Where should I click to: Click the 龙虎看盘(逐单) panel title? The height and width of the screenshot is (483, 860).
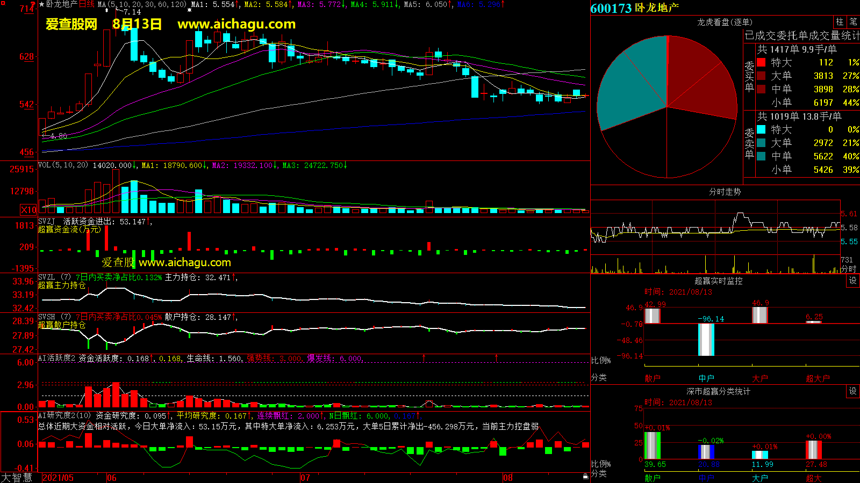pyautogui.click(x=725, y=22)
